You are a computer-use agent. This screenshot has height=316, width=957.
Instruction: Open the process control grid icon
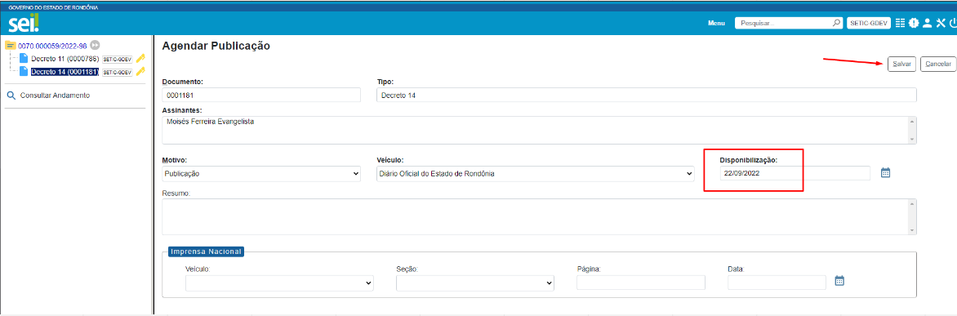pyautogui.click(x=900, y=23)
